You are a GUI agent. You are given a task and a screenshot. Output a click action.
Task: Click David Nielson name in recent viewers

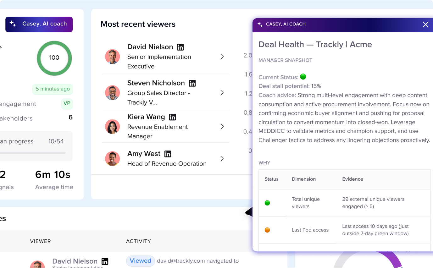(x=150, y=47)
